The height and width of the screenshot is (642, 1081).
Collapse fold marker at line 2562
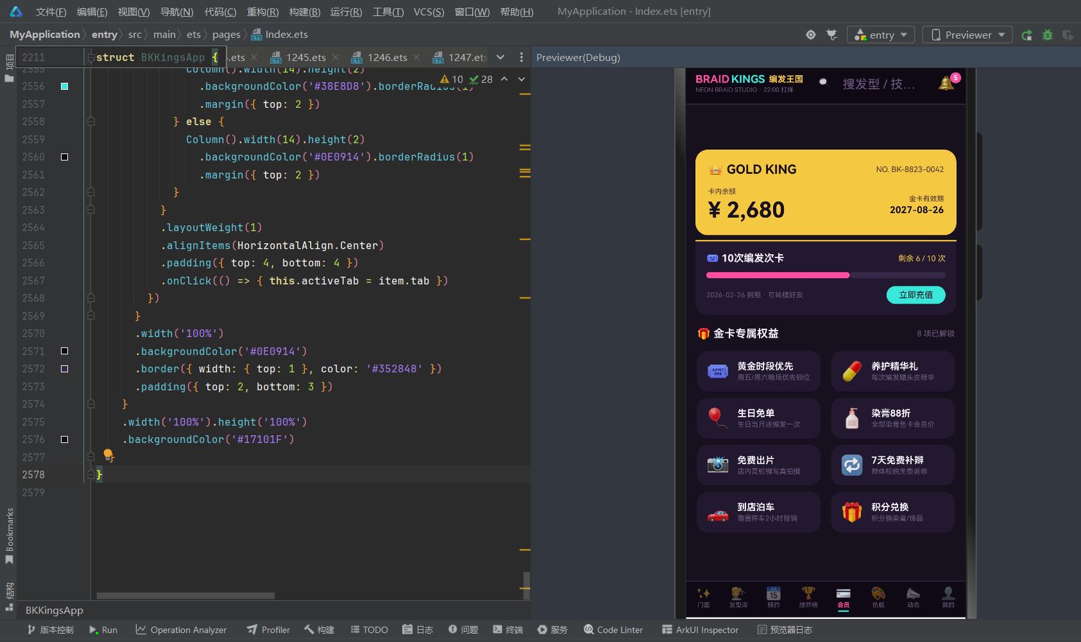(91, 192)
